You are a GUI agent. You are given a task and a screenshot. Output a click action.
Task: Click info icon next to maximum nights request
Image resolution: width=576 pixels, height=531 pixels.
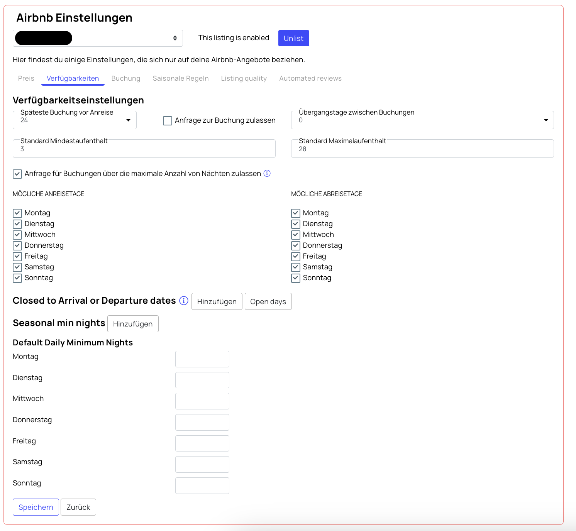267,173
